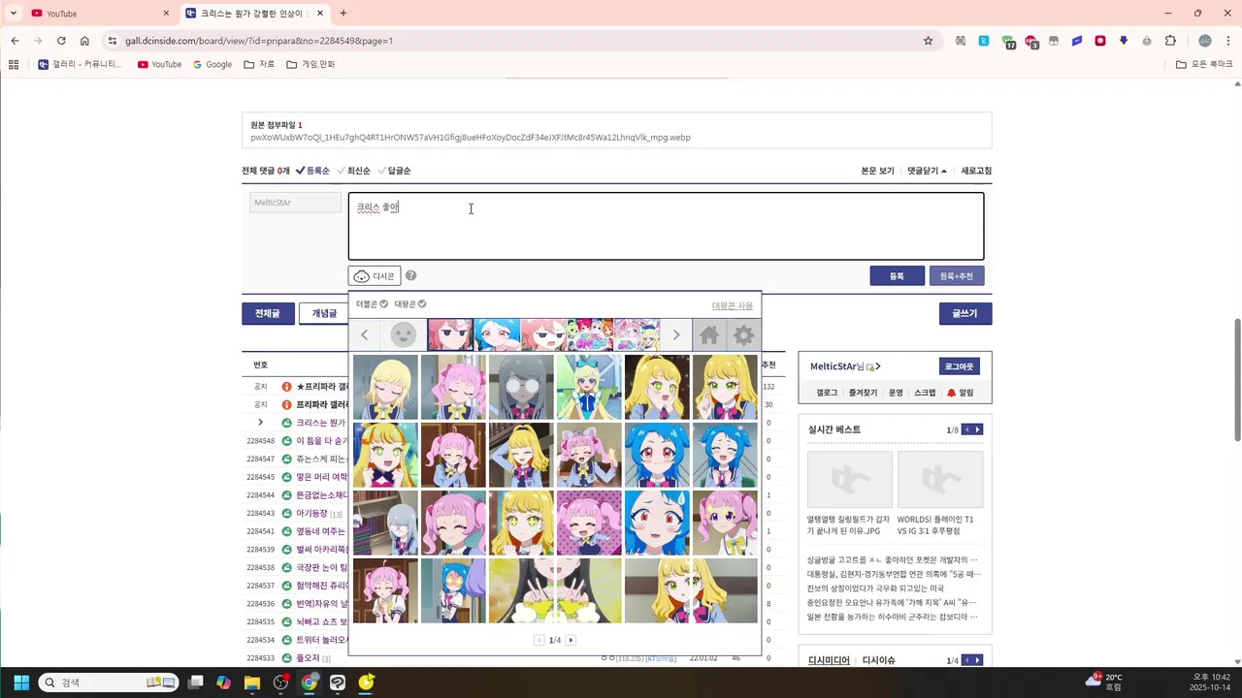Open a new browser tab
Image resolution: width=1242 pixels, height=698 pixels.
(343, 14)
